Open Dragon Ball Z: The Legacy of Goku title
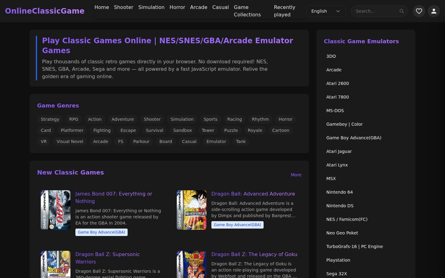Image resolution: width=445 pixels, height=278 pixels. pyautogui.click(x=254, y=254)
